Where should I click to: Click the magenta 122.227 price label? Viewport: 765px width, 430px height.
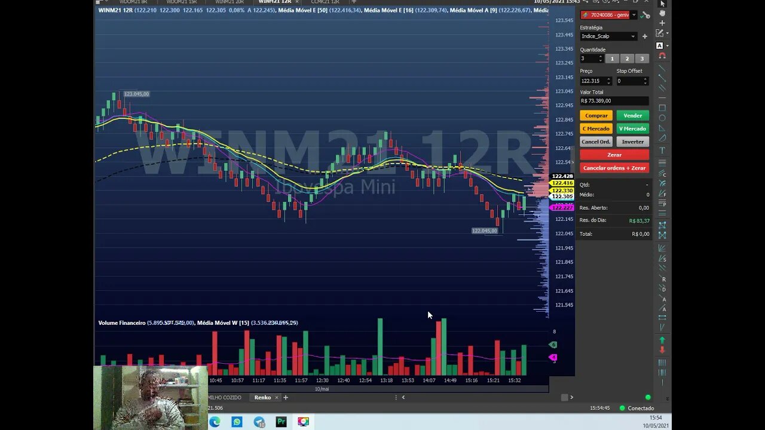pos(562,207)
